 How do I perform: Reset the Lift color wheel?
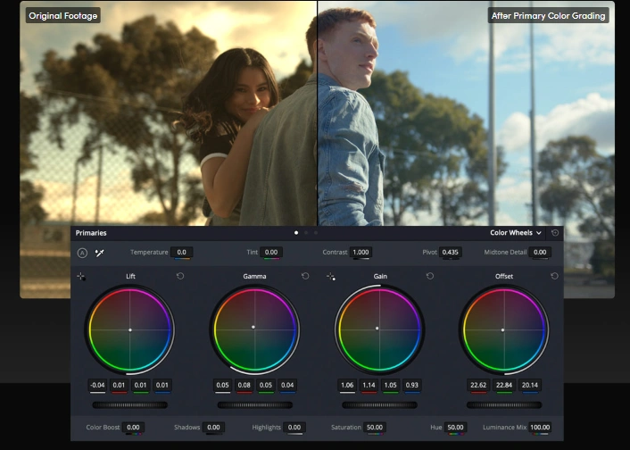[x=180, y=276]
